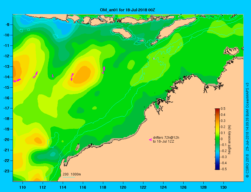Screen dimensions: 251x192
Task: Select the magenta drifter track near longitude 118
Action: (103, 70)
